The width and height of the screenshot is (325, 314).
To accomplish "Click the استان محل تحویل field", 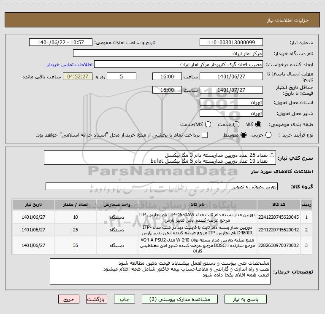I will [231, 102].
